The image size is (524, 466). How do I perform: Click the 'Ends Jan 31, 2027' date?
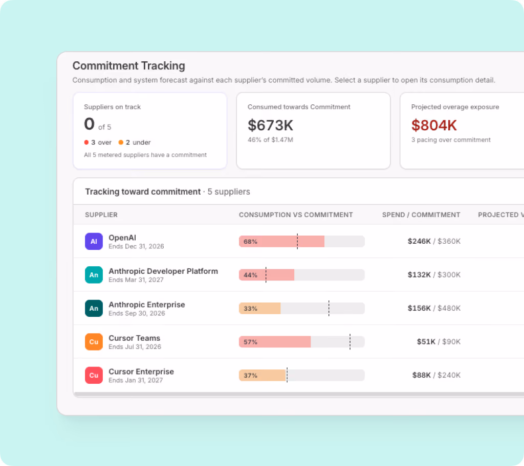tap(136, 380)
